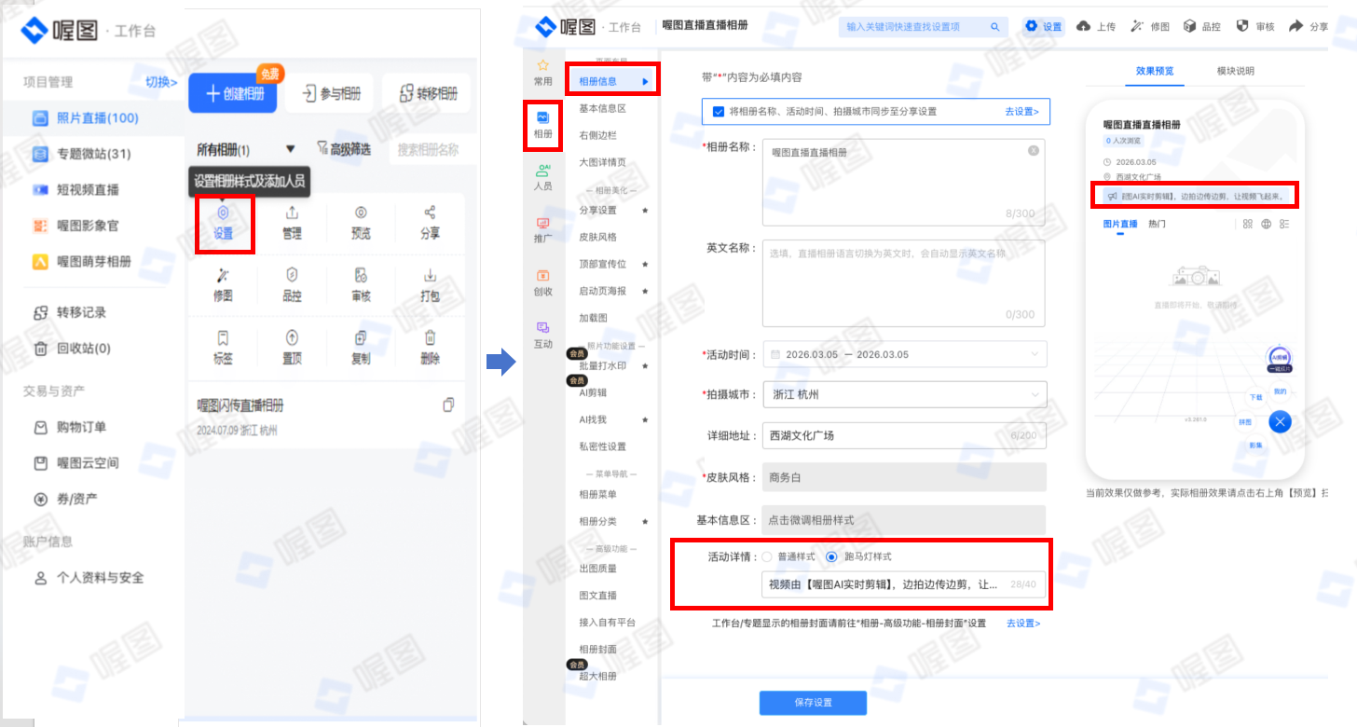The height and width of the screenshot is (727, 1357).
Task: Expand the 所有相册(1) dropdown
Action: click(290, 149)
